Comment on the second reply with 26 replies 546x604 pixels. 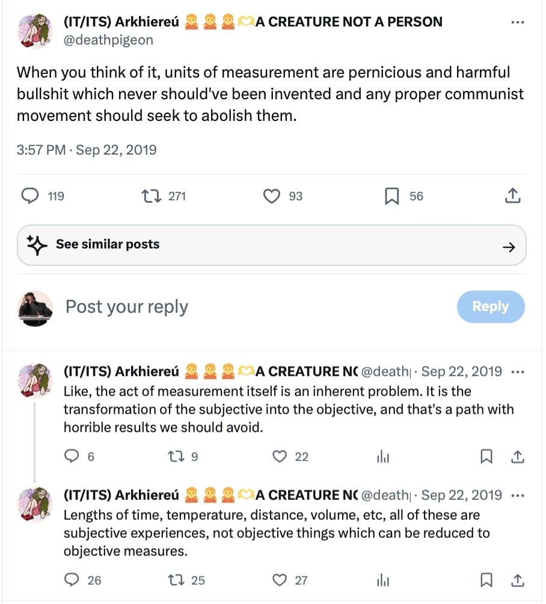(72, 580)
